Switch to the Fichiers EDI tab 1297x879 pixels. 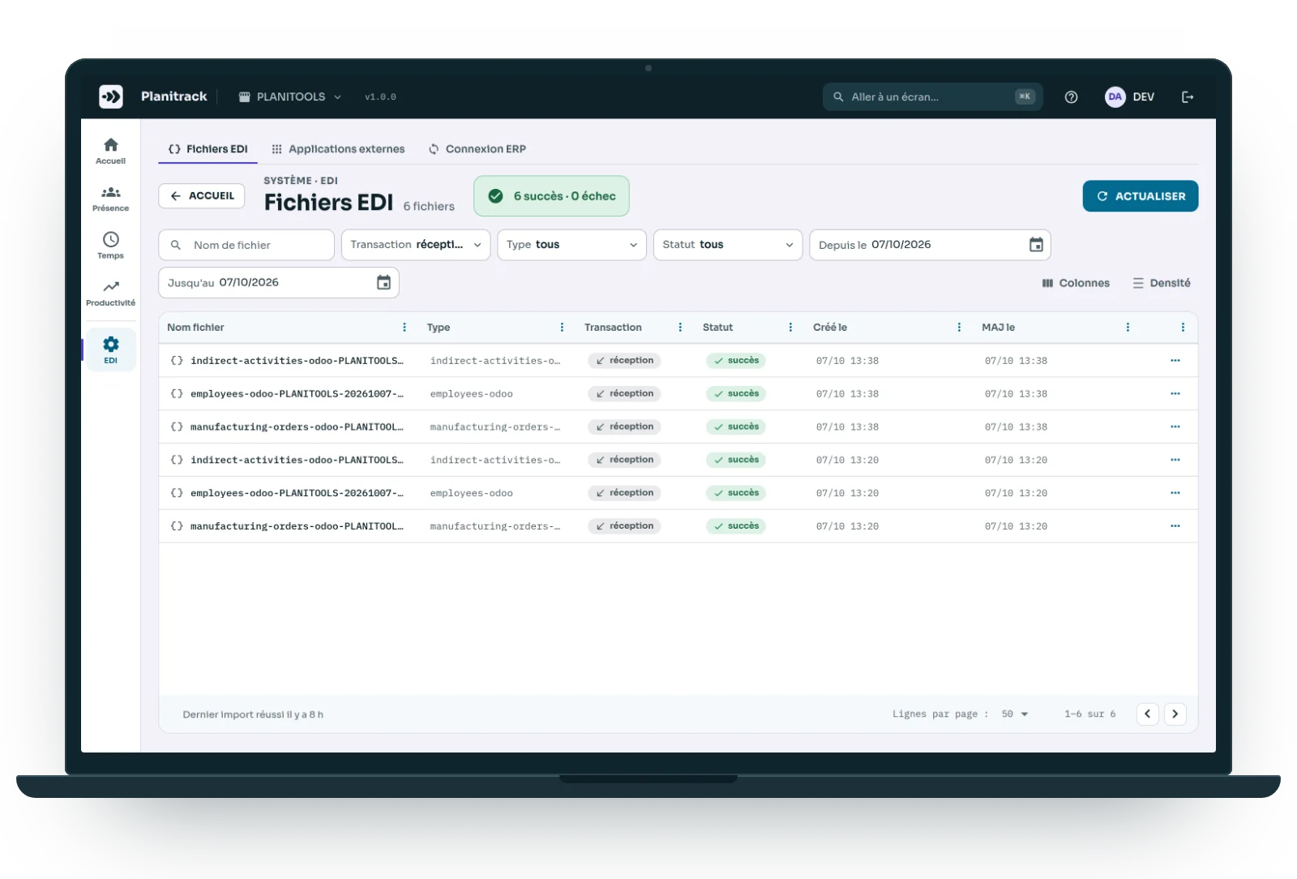(208, 149)
